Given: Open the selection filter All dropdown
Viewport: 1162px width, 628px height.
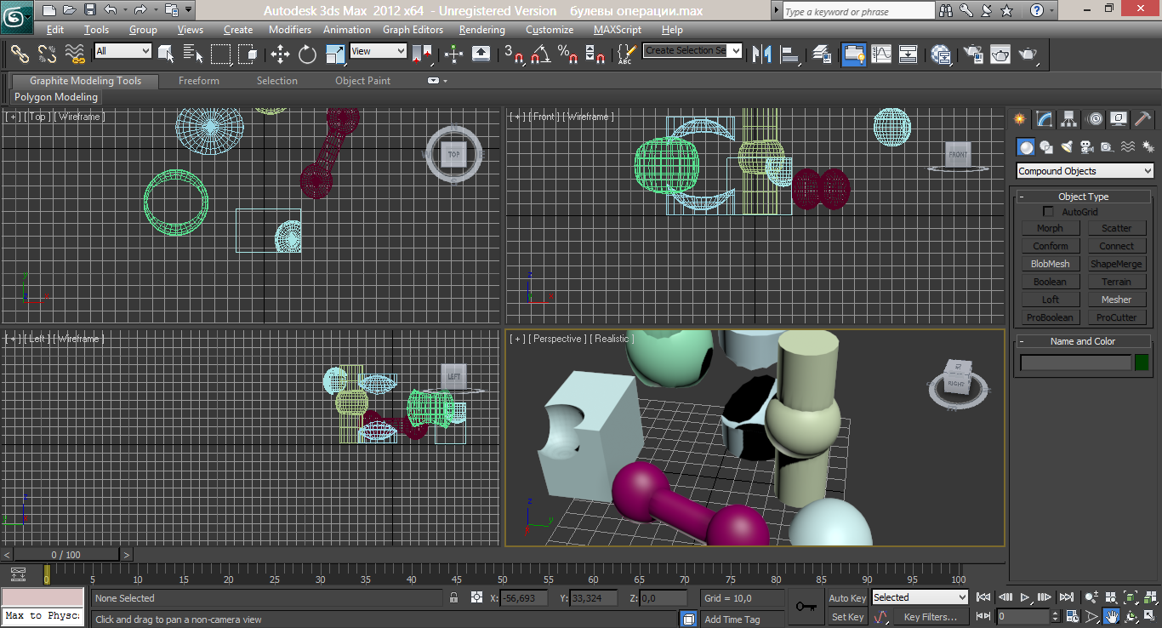Looking at the screenshot, I should [x=122, y=51].
